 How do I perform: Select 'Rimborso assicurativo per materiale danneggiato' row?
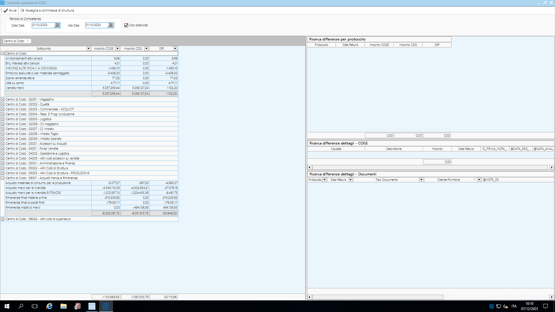click(x=91, y=73)
